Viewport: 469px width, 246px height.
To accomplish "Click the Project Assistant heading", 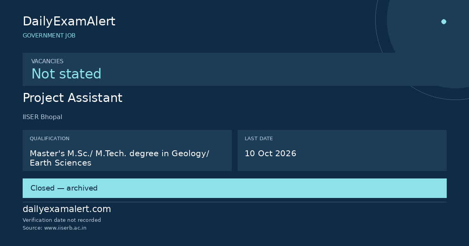I will click(72, 98).
